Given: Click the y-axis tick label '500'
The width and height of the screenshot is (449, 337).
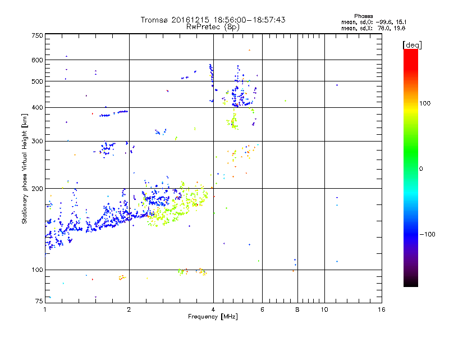Looking at the screenshot, I should click(x=37, y=81).
